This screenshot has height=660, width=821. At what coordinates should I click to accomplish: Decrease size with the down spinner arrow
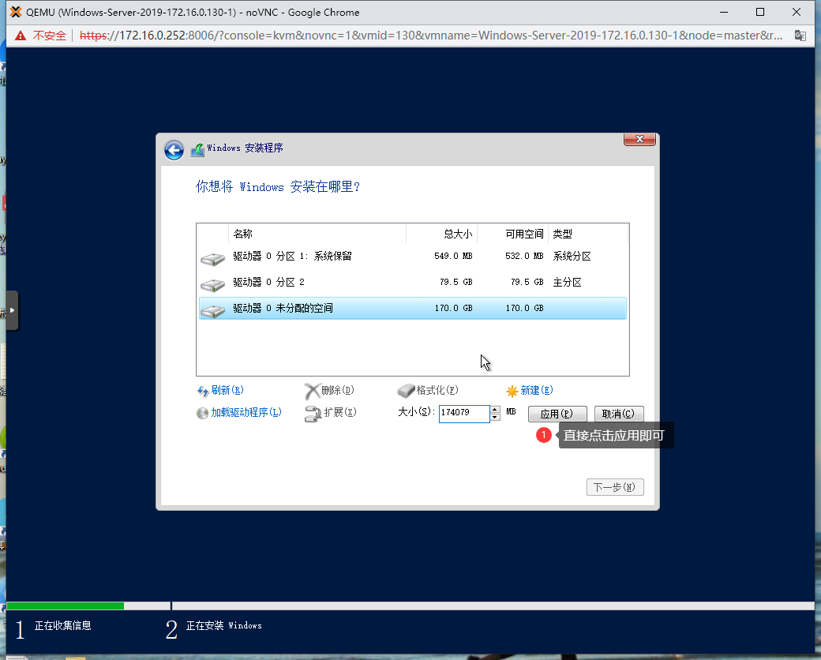tap(495, 418)
